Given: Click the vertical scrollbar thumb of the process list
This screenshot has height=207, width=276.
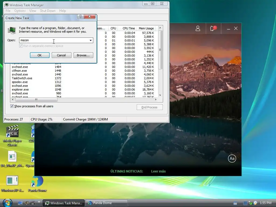Looking at the screenshot, I should click(160, 50).
